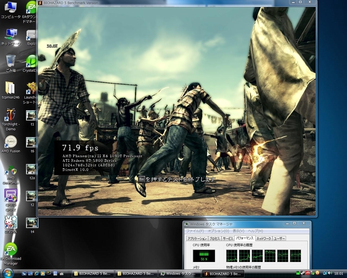This screenshot has width=347, height=278.
Task: Click the CPU 使用率 56% gauge
Action: [204, 256]
